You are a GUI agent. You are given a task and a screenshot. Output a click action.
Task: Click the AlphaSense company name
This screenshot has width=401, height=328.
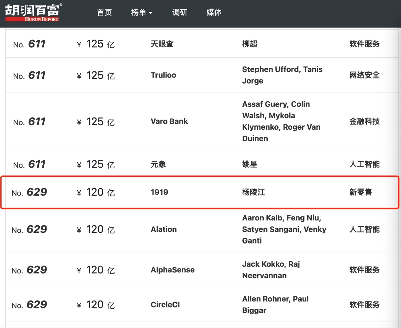click(x=172, y=270)
